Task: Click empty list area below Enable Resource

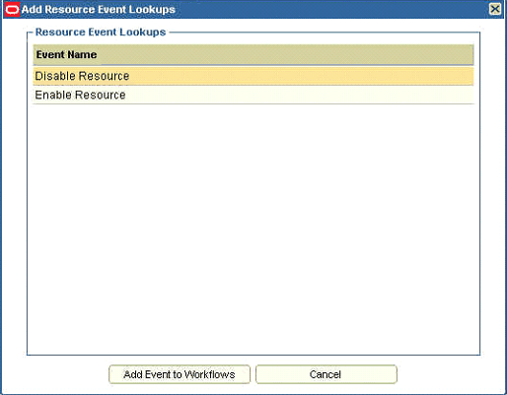Action: (x=253, y=229)
